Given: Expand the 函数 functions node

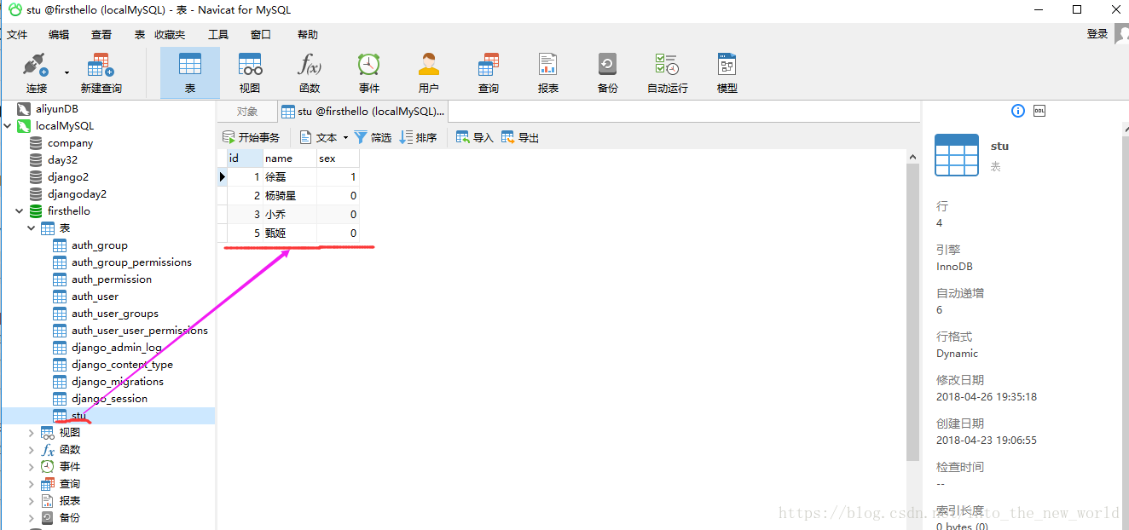Looking at the screenshot, I should point(32,450).
